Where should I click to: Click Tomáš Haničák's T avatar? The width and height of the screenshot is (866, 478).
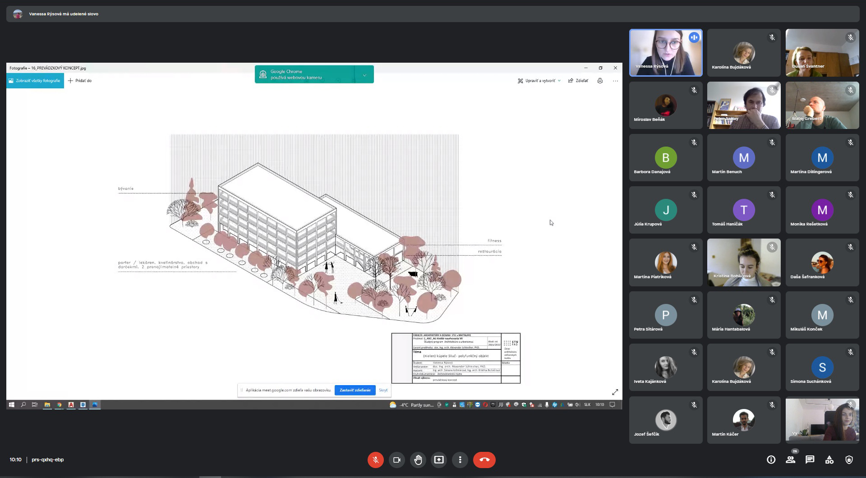(x=744, y=210)
